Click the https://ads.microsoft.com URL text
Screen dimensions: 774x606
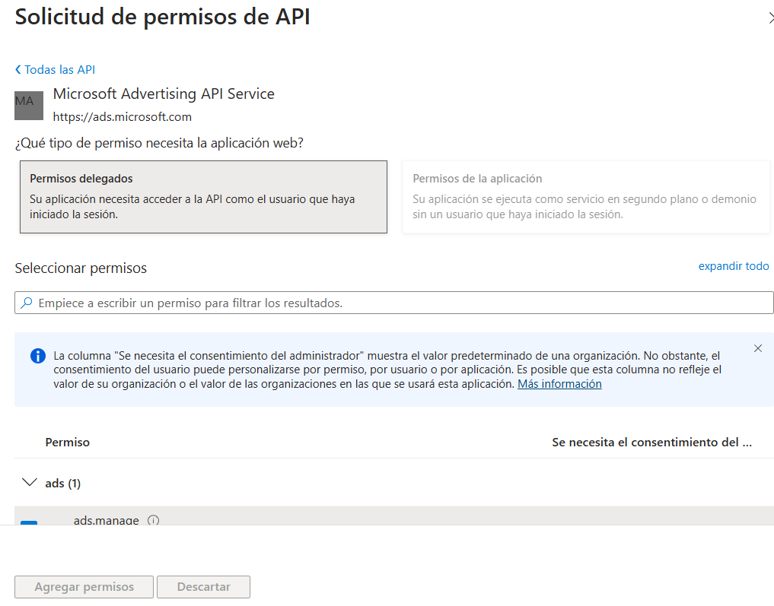[122, 117]
